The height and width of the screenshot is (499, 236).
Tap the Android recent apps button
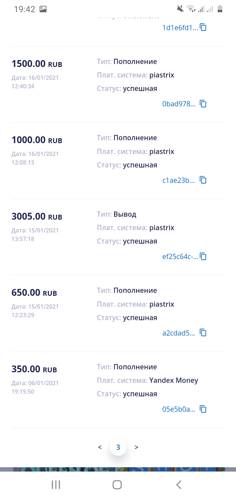pos(56,485)
